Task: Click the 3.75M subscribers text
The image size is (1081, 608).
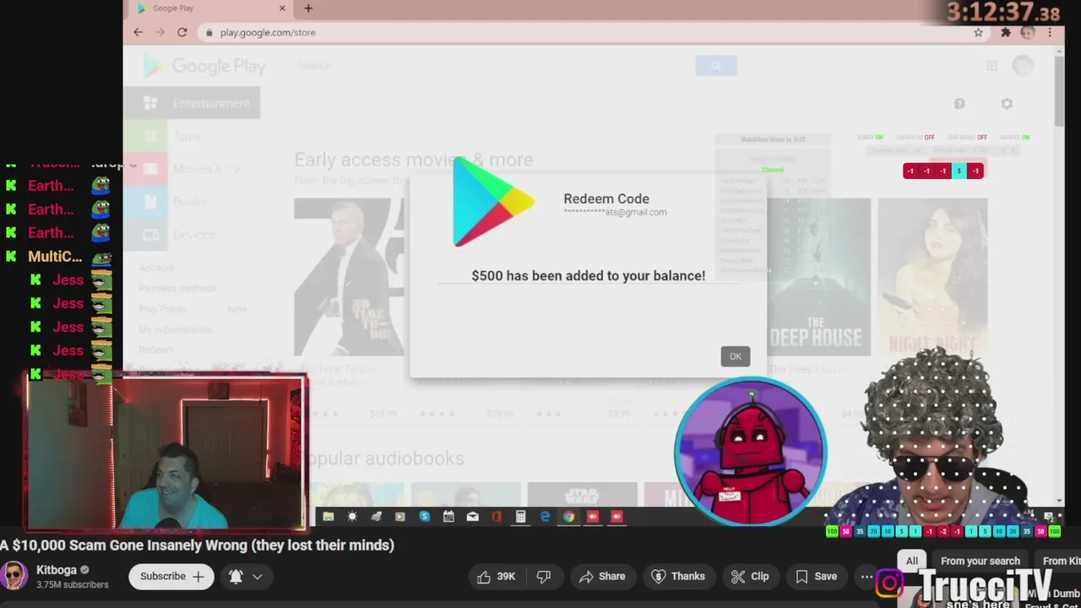Action: [73, 584]
